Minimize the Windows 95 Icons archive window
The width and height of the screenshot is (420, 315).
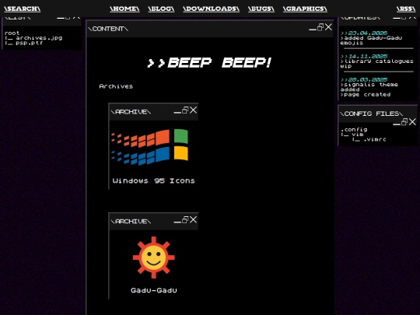click(177, 112)
